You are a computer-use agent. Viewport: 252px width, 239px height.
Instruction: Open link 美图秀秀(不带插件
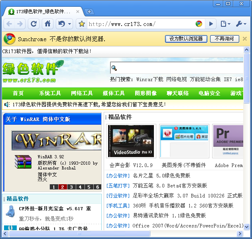184,165
